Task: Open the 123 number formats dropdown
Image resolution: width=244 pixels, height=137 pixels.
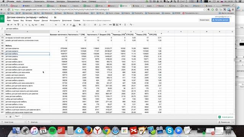Action: 36,25
